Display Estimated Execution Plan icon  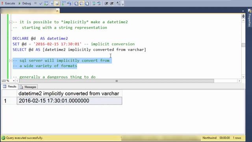(x=46, y=4)
